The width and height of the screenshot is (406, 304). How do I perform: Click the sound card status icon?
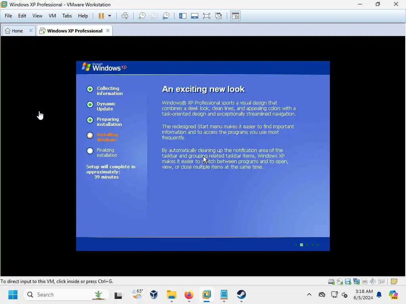point(373,281)
